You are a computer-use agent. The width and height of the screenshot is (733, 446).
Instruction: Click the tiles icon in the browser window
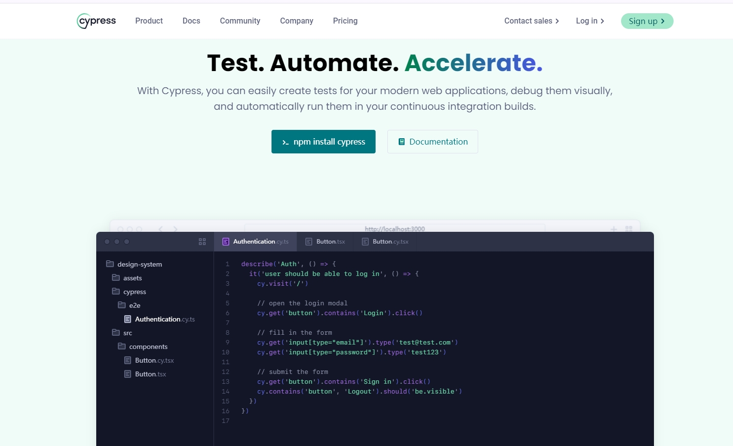point(629,229)
